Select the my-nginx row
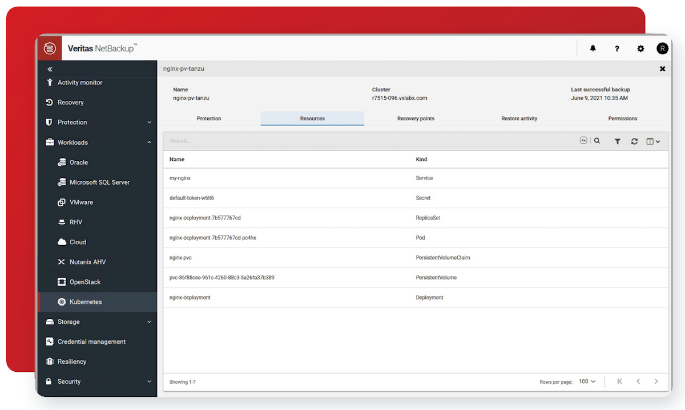 coord(416,178)
